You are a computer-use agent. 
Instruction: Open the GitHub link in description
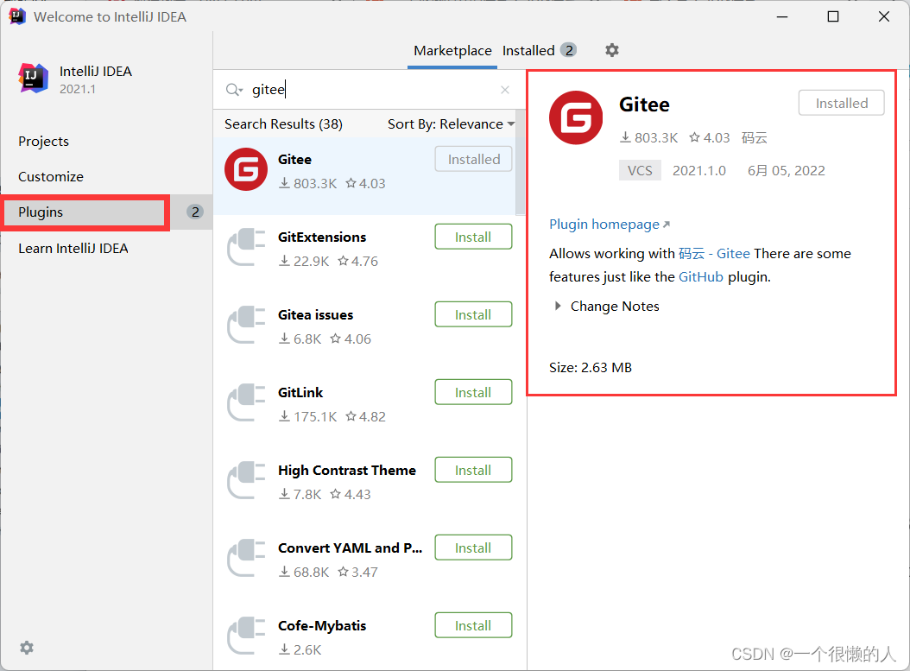click(x=700, y=277)
